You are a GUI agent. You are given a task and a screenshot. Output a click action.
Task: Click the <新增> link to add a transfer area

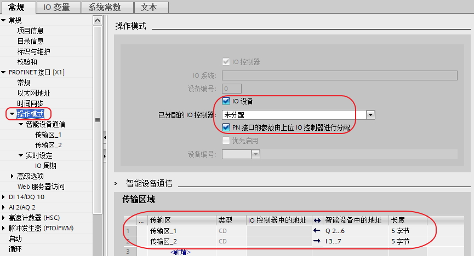click(180, 252)
